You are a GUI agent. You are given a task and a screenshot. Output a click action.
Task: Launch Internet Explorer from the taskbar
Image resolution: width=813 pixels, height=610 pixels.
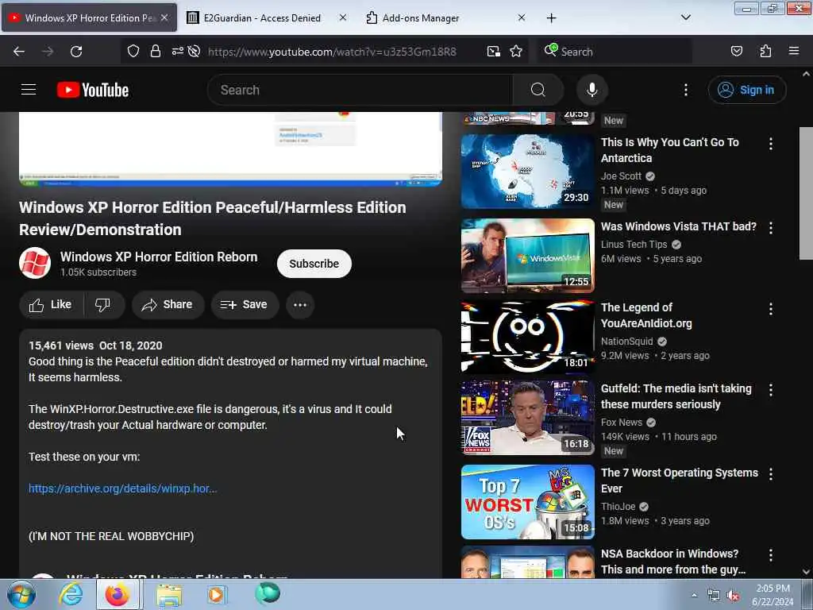pyautogui.click(x=71, y=594)
